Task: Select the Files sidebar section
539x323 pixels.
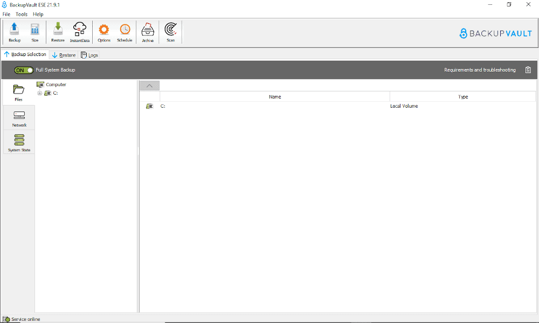Action: [x=18, y=93]
